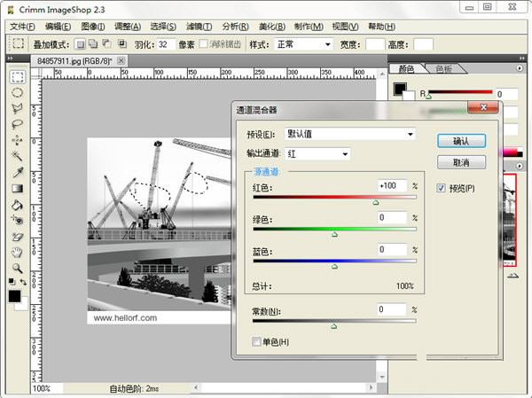Open the 视图(V) menu

pyautogui.click(x=345, y=27)
